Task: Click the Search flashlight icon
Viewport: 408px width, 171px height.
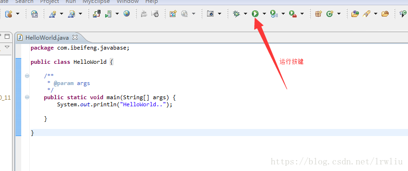Action: [x=366, y=14]
